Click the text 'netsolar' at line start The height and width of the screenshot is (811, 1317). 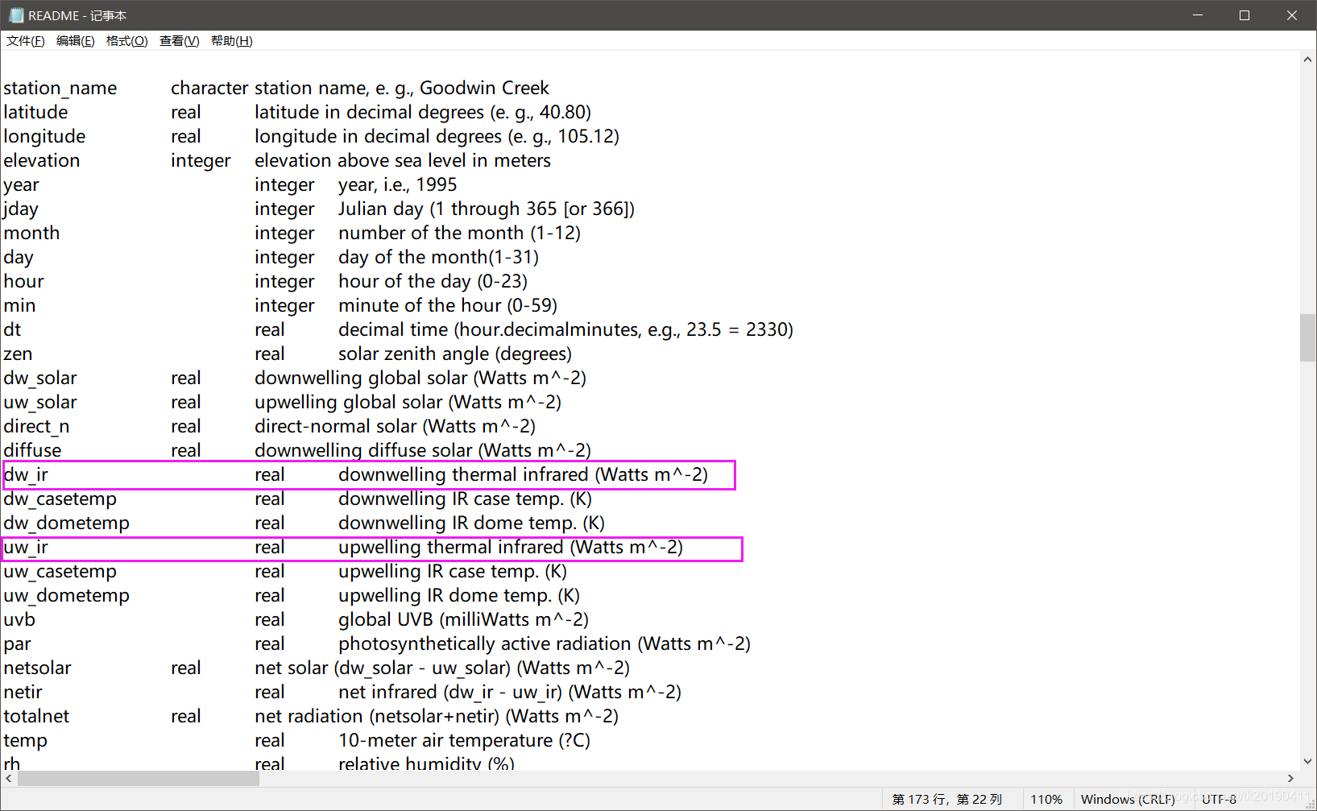(x=38, y=668)
